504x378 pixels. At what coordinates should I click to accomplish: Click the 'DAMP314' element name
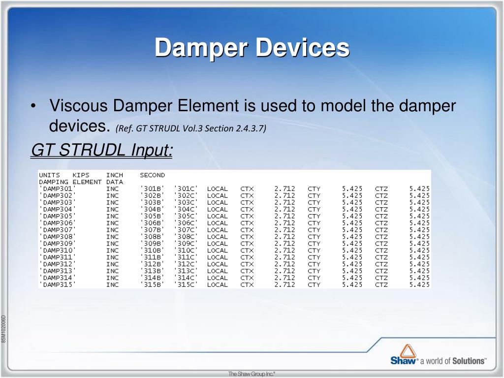pyautogui.click(x=58, y=278)
